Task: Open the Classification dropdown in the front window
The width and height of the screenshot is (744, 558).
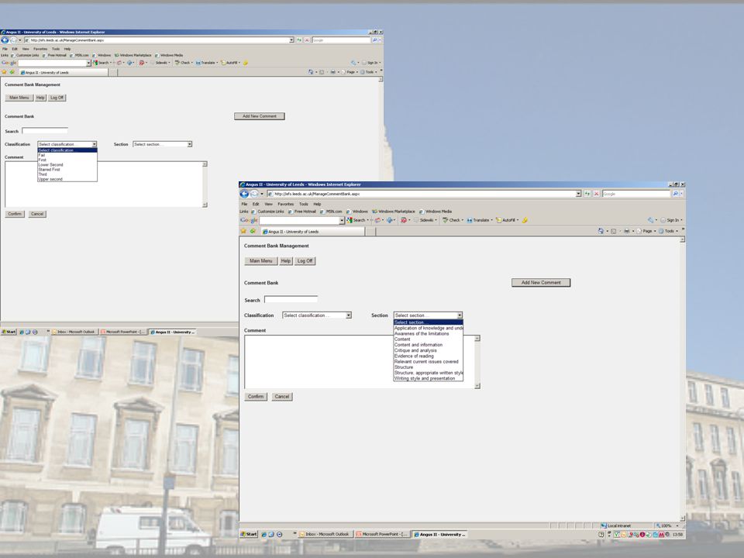Action: coord(316,315)
